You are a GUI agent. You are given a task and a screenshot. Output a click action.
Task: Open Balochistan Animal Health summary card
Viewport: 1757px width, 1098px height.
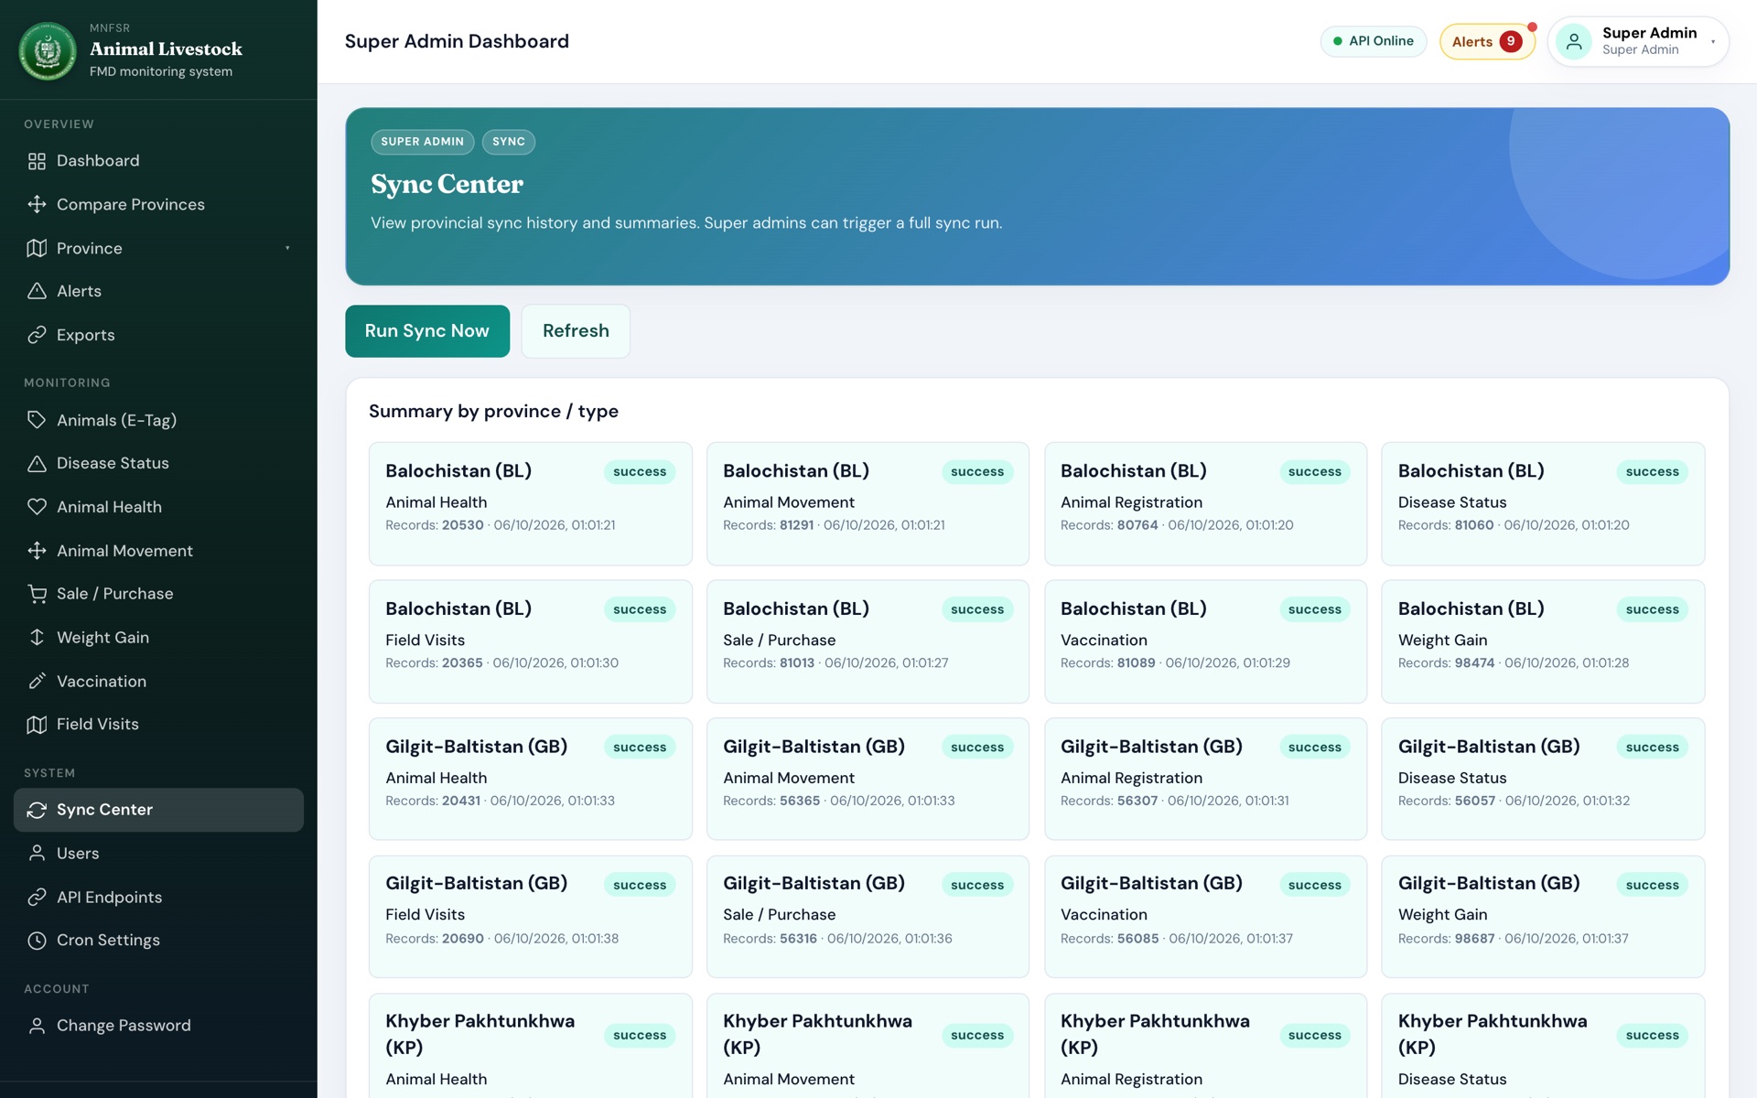531,503
